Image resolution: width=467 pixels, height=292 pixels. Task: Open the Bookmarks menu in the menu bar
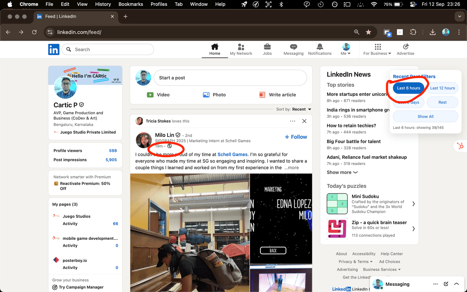pos(131,4)
